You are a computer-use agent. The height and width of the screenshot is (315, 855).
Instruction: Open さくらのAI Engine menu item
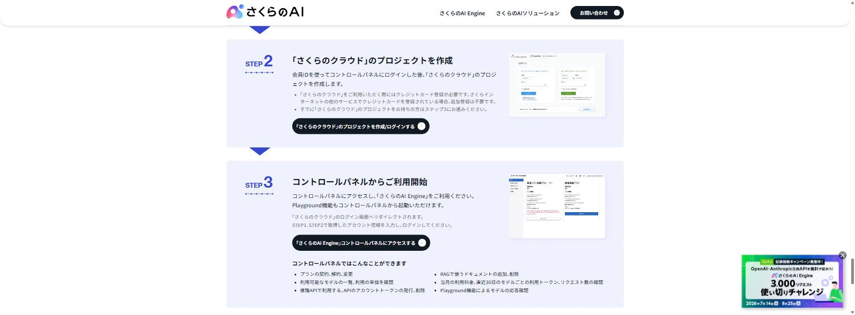462,13
